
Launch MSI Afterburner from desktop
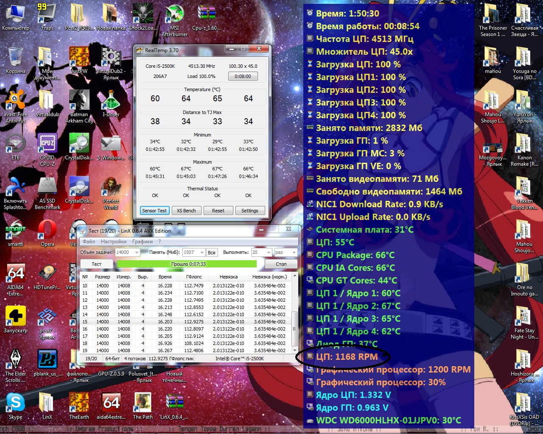click(x=174, y=19)
